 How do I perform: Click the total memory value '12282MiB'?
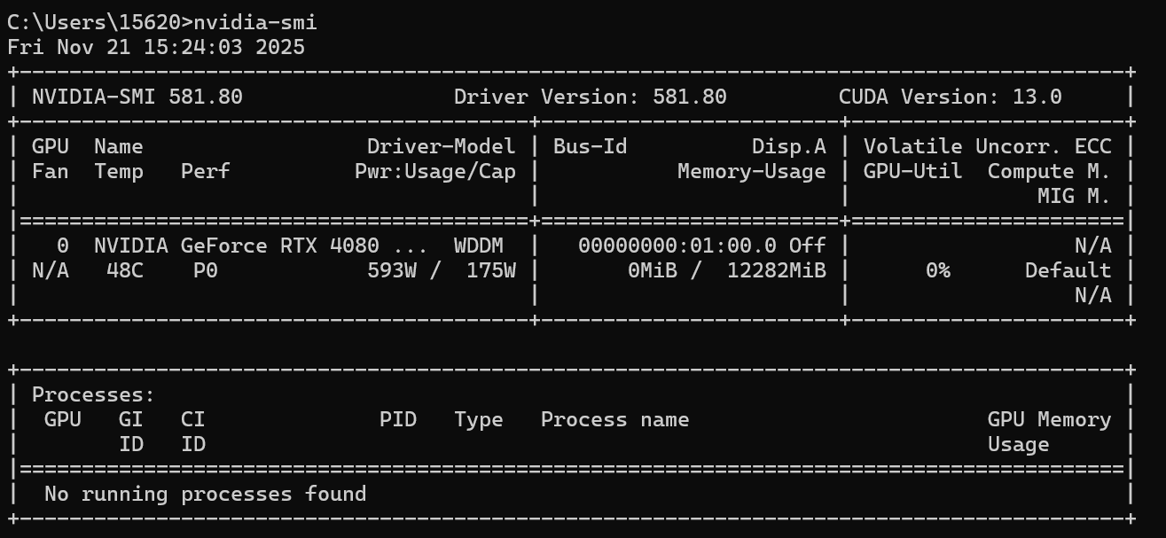click(777, 270)
